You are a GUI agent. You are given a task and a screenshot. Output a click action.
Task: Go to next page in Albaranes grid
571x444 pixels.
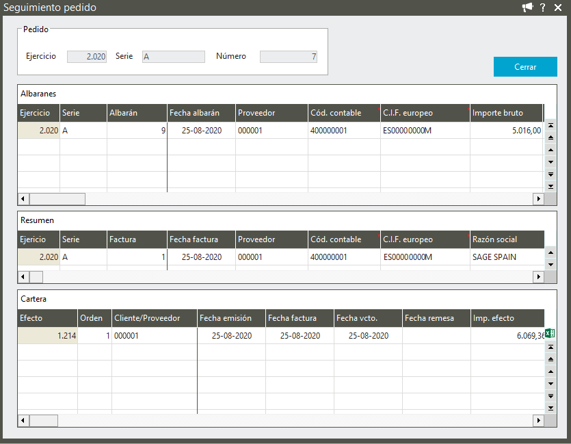tap(550, 174)
